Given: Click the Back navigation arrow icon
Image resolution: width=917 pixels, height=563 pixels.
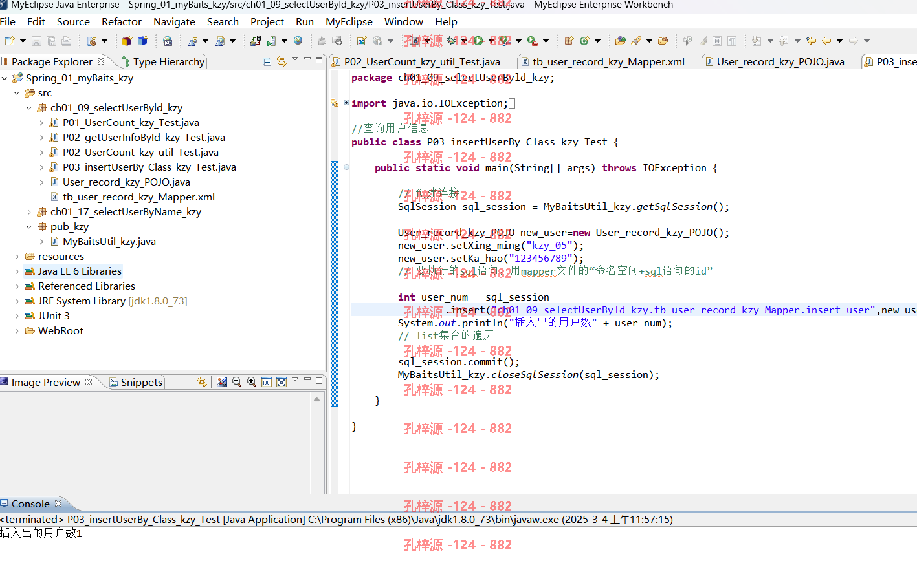Looking at the screenshot, I should 826,41.
